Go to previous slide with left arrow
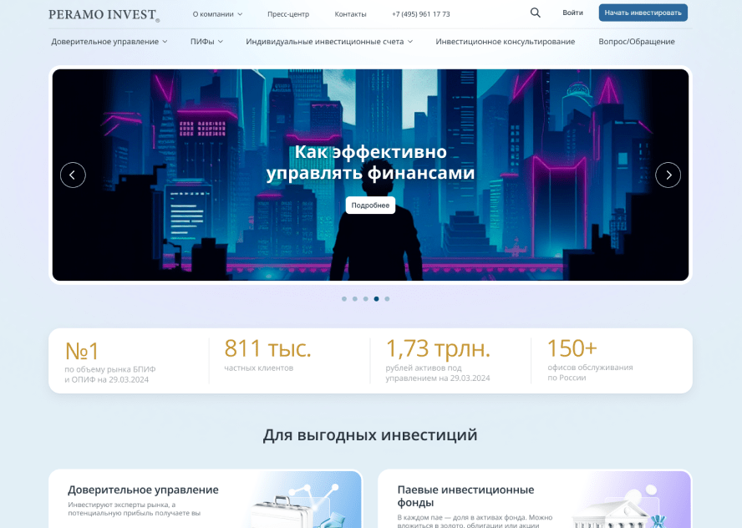The image size is (742, 528). click(73, 175)
